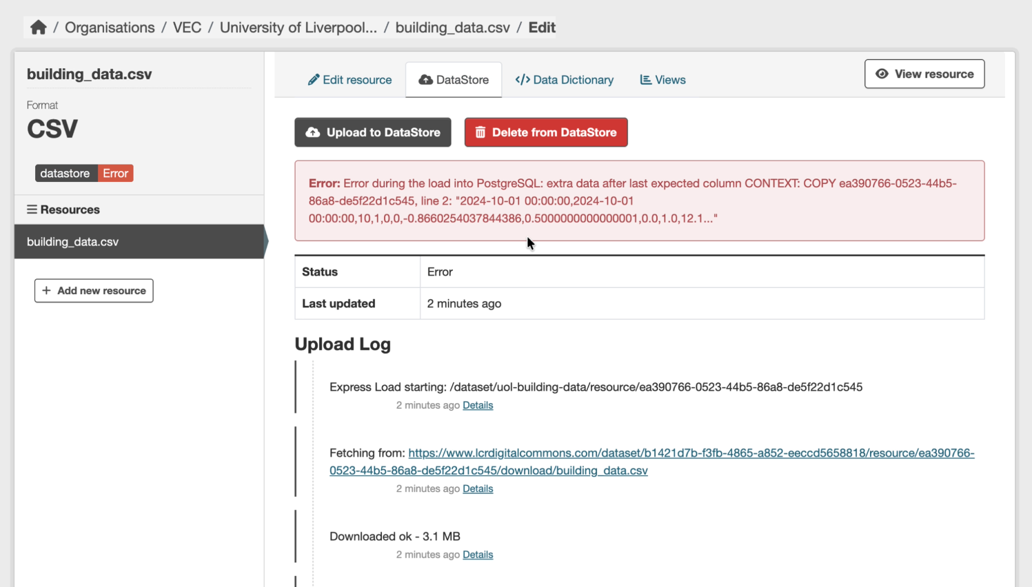Click the trash icon on Delete from DataStore
The height and width of the screenshot is (587, 1032).
480,132
